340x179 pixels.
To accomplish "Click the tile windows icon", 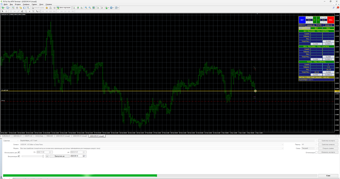I will click(94, 8).
